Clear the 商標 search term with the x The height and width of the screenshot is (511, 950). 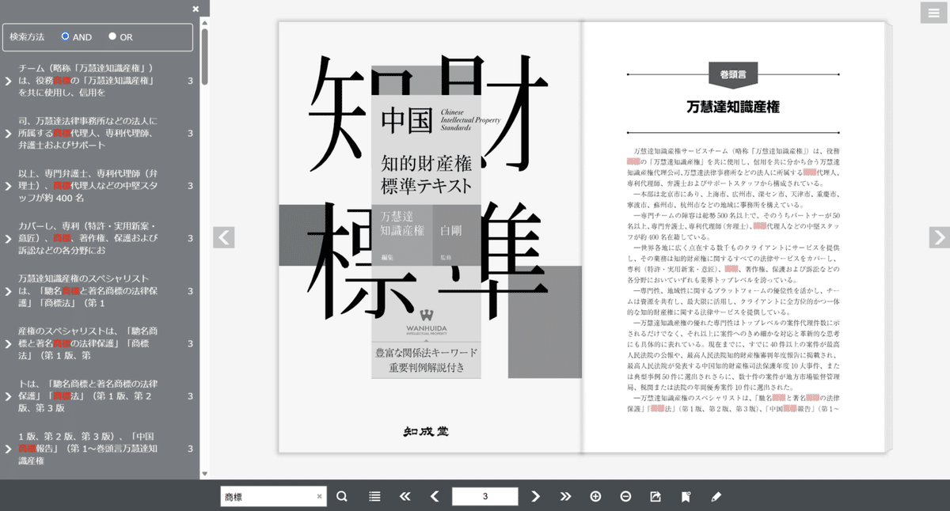(320, 496)
